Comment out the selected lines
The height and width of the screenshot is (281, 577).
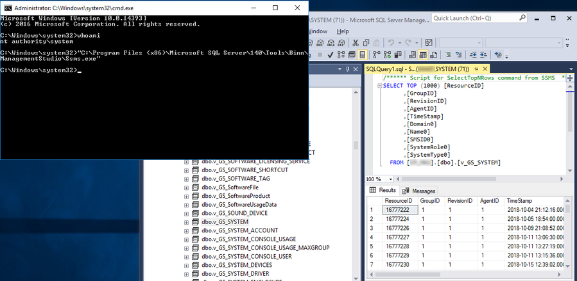click(x=448, y=54)
